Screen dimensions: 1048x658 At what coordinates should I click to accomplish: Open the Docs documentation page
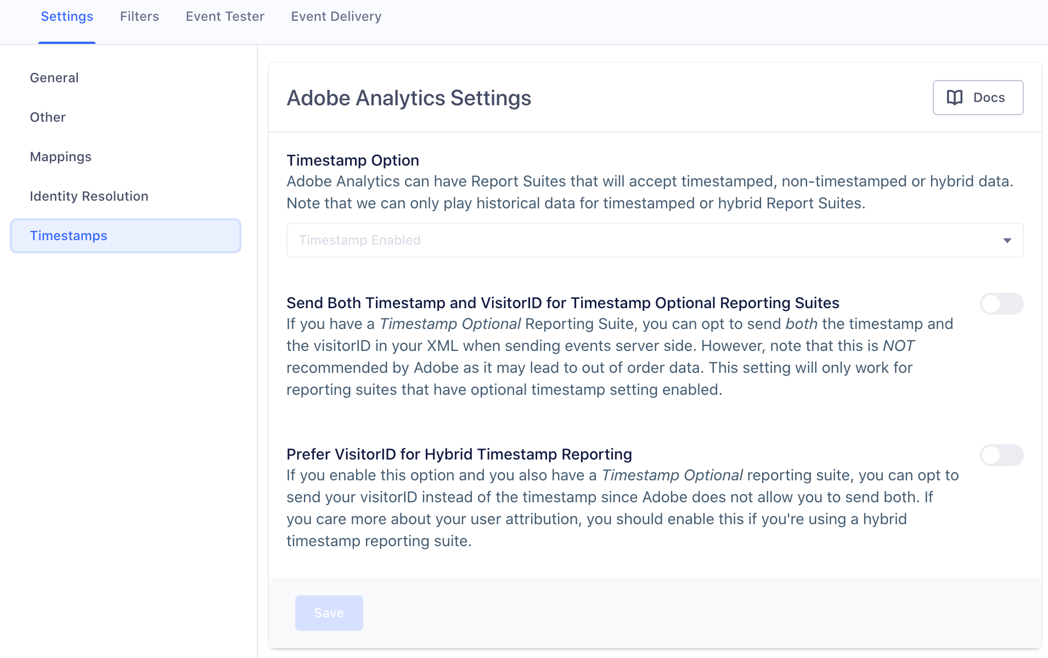pyautogui.click(x=978, y=97)
